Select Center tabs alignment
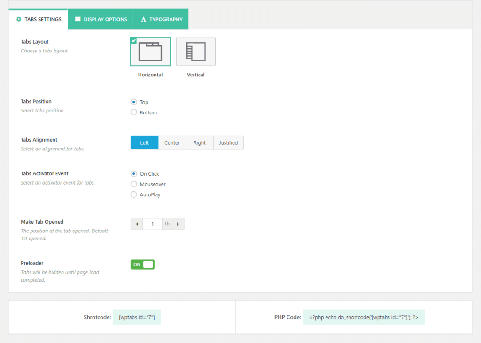The width and height of the screenshot is (481, 343). pyautogui.click(x=172, y=142)
